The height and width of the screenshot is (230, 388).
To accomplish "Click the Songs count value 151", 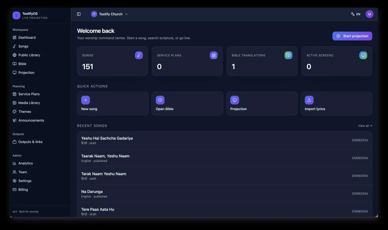I will click(88, 67).
